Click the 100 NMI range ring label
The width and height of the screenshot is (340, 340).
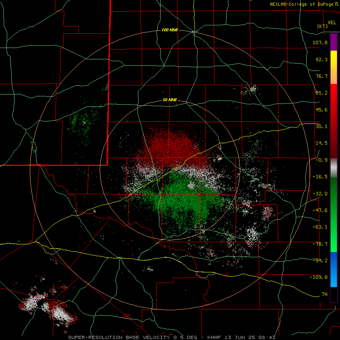(170, 30)
